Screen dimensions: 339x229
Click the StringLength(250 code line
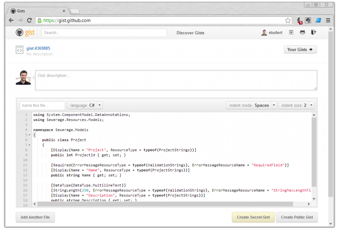tap(181, 190)
